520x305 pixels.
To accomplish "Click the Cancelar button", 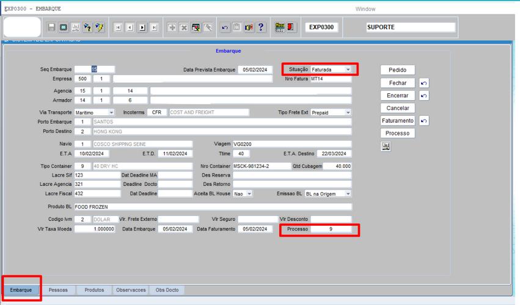I will [397, 108].
